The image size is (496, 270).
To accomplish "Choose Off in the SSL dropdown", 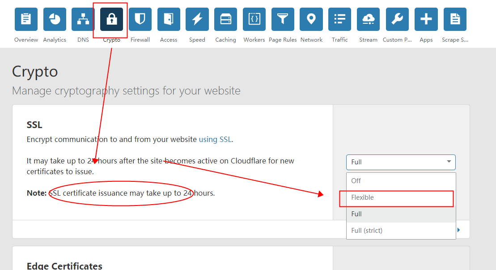I will point(401,181).
